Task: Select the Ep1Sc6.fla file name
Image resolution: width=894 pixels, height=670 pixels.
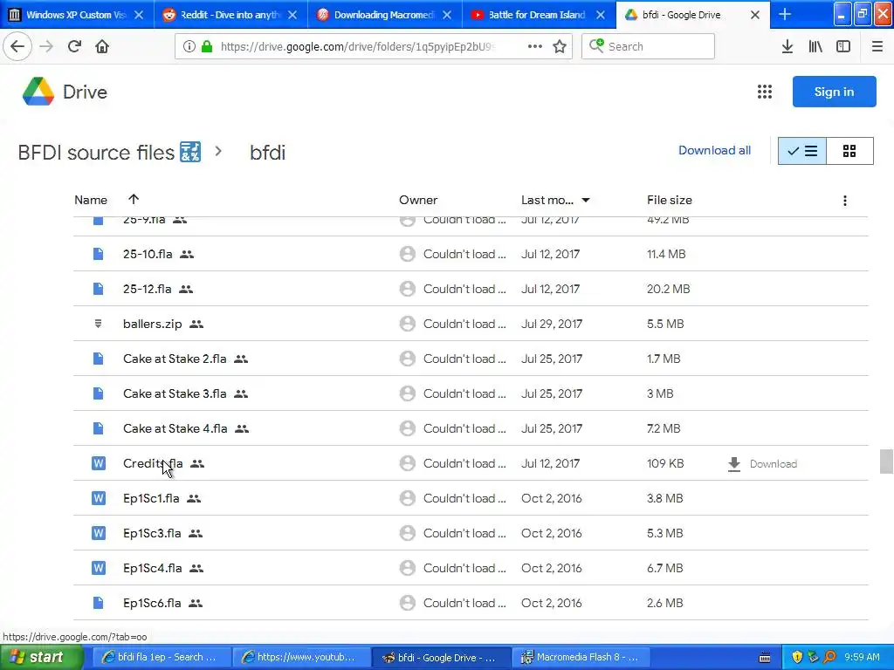Action: (x=152, y=603)
